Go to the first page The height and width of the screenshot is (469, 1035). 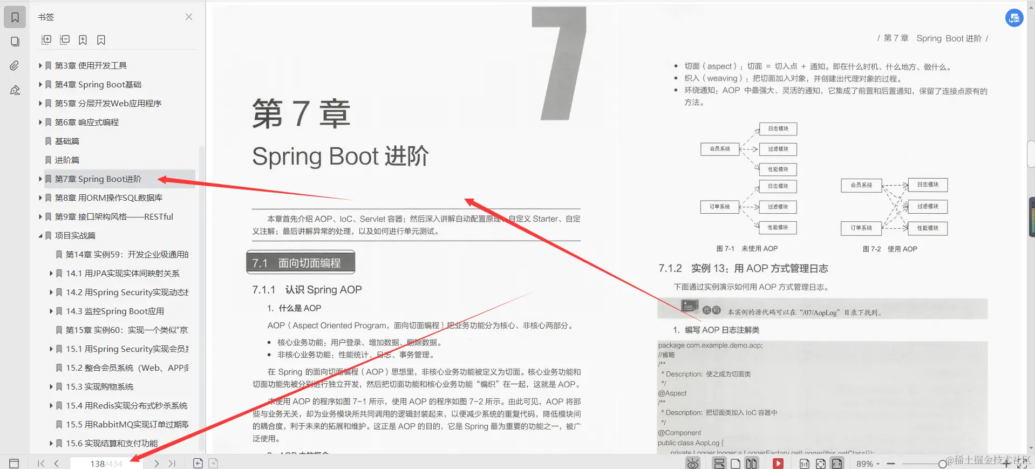pyautogui.click(x=41, y=464)
